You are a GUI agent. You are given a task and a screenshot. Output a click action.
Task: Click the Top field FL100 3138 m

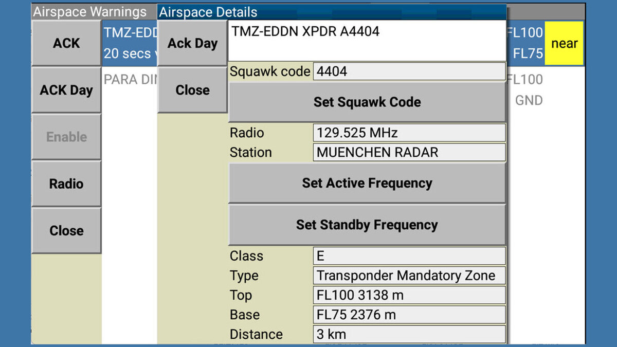click(409, 295)
